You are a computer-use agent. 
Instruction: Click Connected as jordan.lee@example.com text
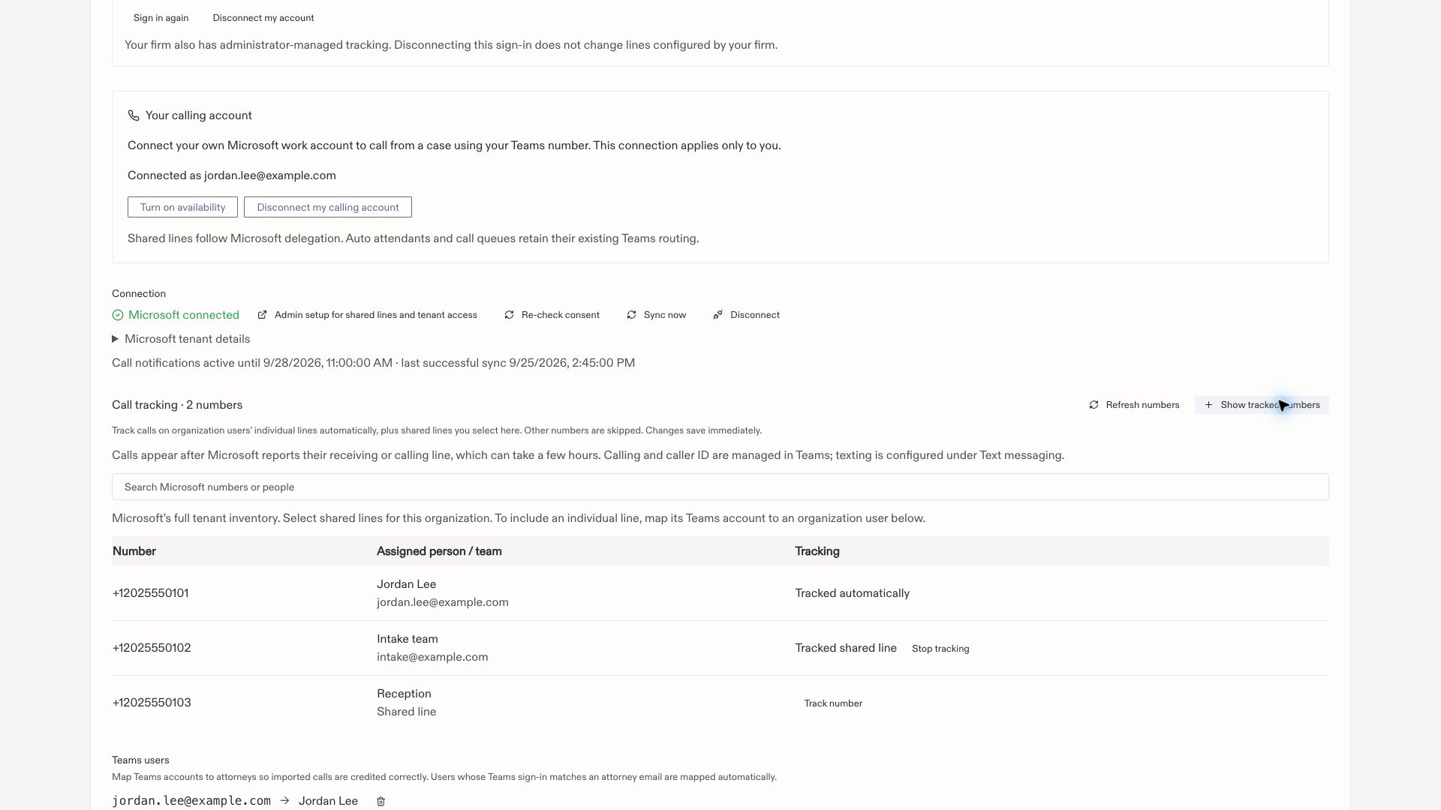pos(232,175)
